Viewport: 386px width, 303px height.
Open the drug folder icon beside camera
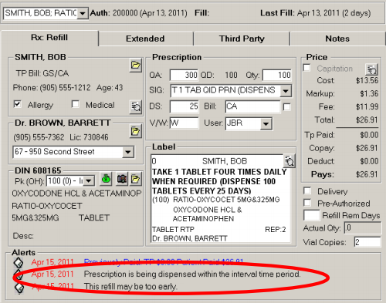136,179
